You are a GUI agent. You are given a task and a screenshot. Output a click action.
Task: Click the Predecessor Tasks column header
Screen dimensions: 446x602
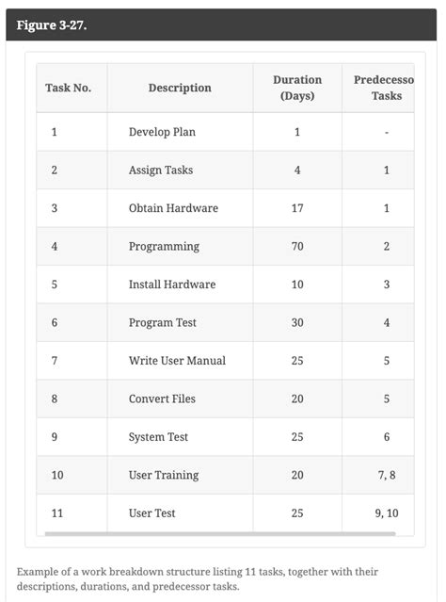click(x=378, y=88)
